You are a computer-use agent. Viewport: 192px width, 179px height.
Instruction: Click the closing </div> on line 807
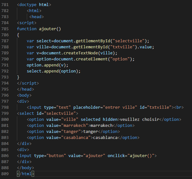[24, 162]
